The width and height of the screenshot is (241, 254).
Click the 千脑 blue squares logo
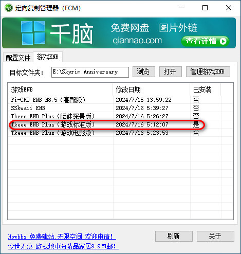pos(33,33)
